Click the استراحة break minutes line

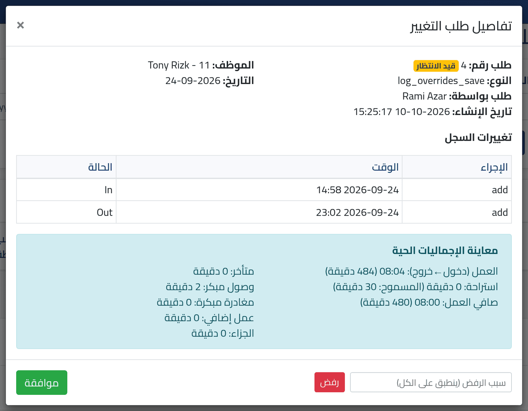point(415,287)
